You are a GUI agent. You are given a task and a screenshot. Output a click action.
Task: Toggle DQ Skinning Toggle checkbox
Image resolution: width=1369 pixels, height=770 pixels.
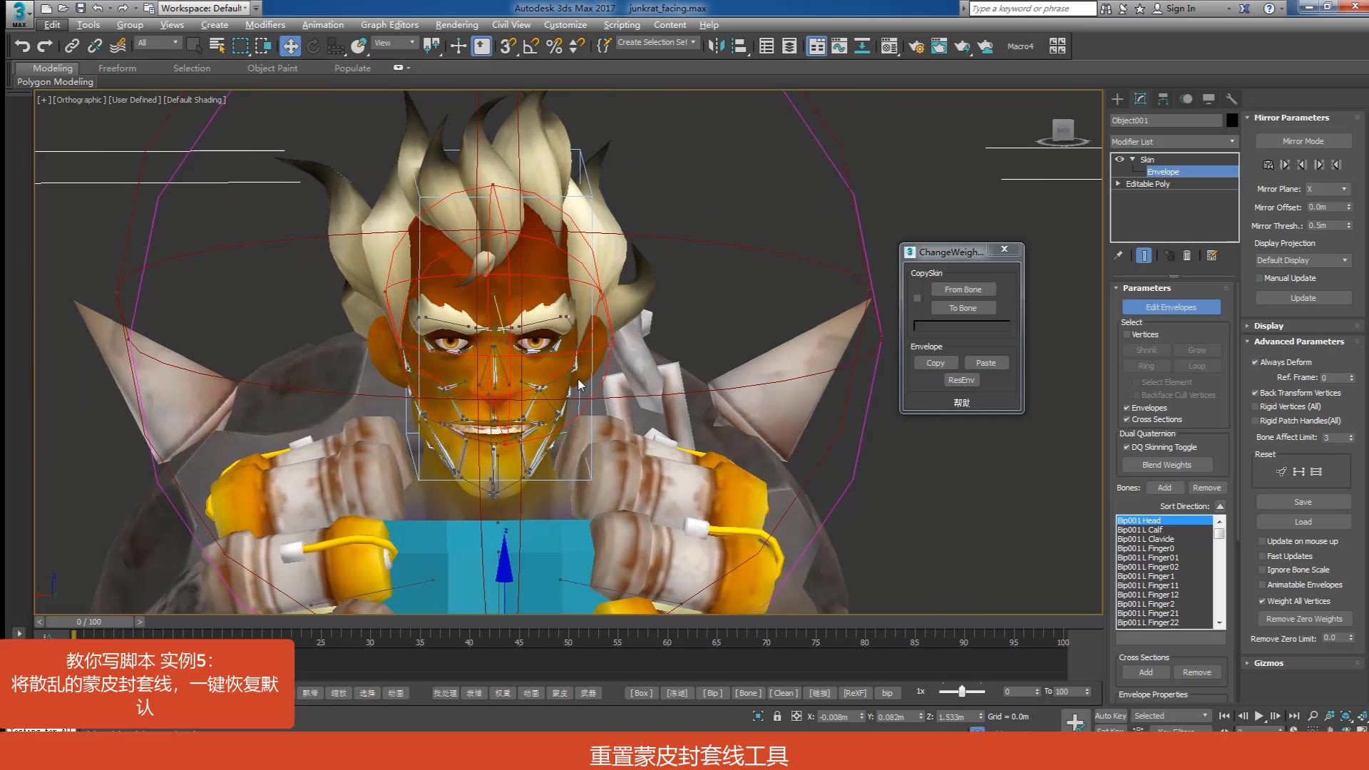pyautogui.click(x=1127, y=447)
